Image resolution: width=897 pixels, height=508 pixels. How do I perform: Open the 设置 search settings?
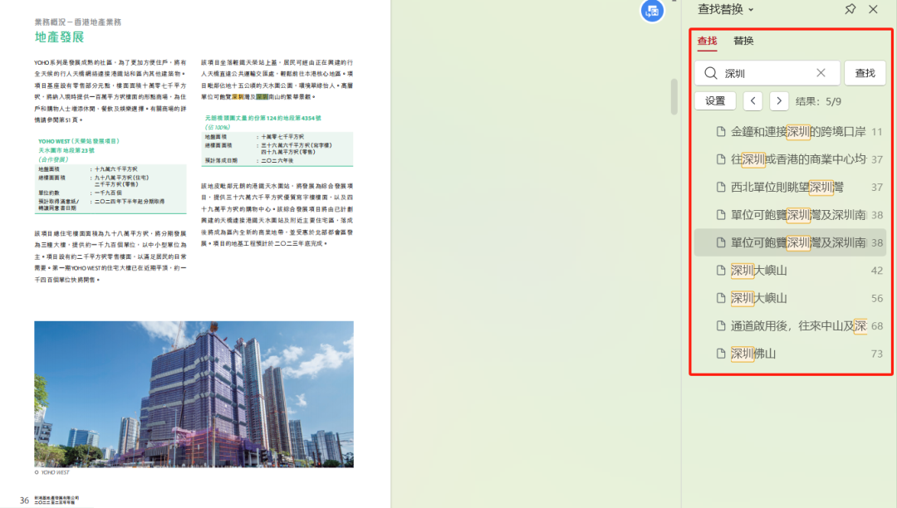click(715, 101)
